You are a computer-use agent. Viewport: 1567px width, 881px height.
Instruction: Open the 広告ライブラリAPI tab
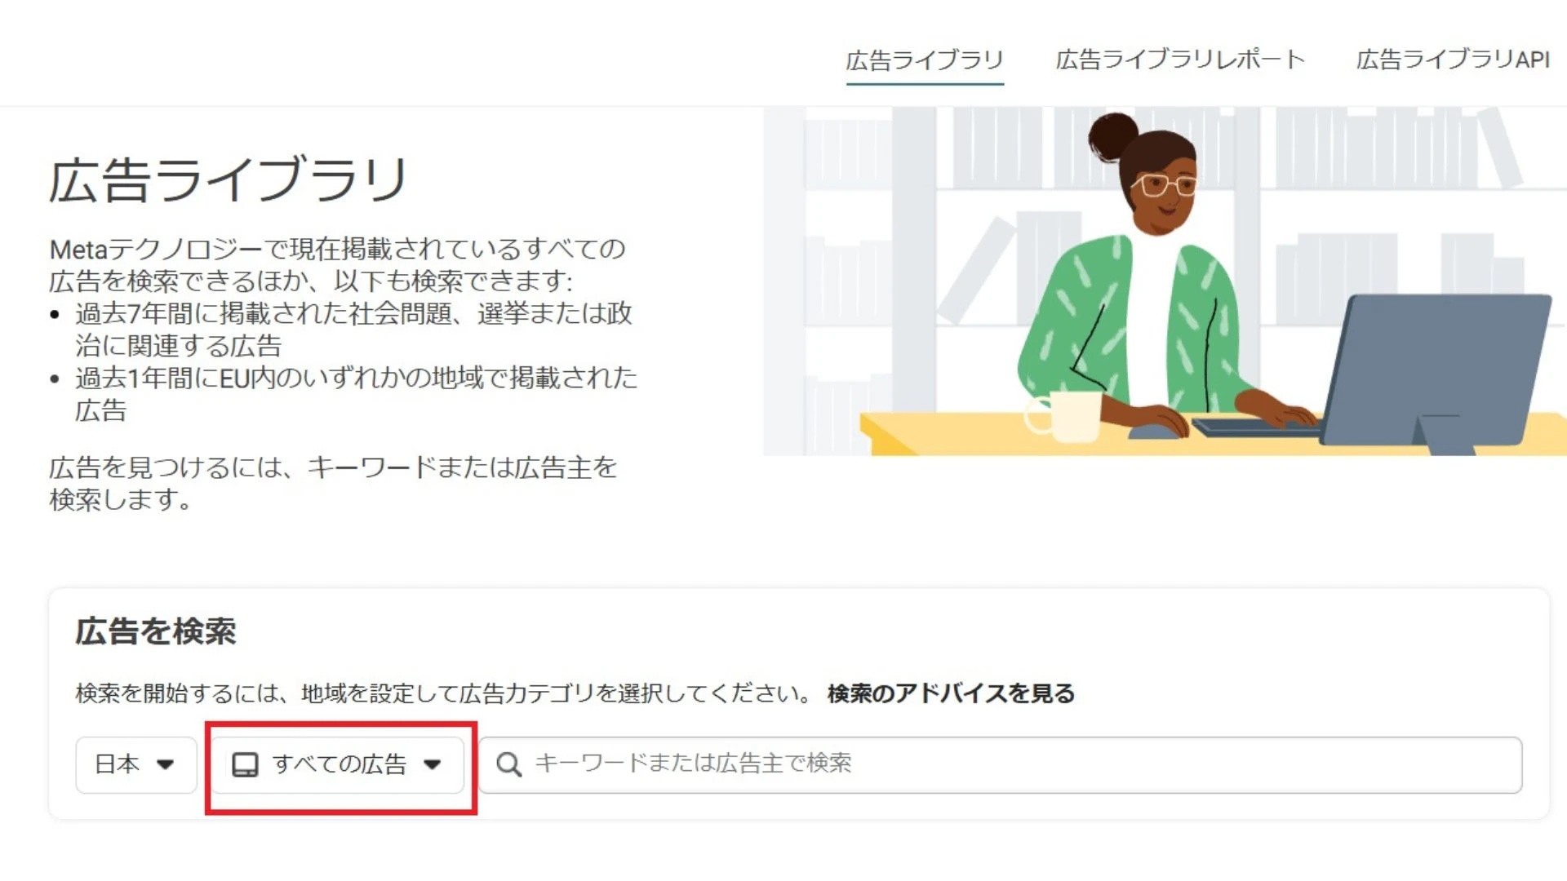tap(1452, 60)
